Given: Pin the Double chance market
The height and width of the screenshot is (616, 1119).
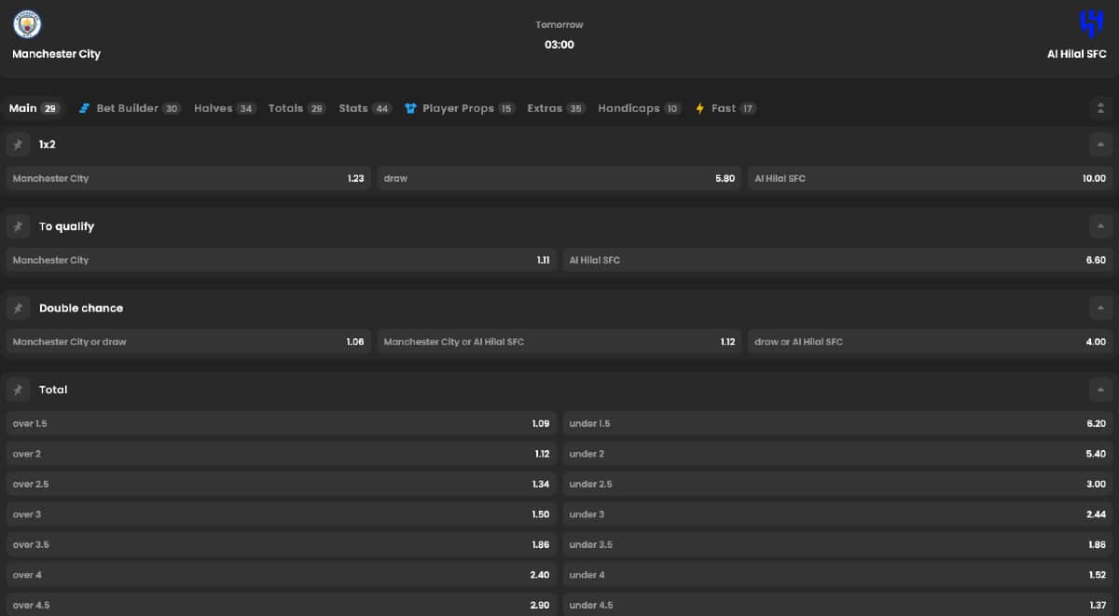Looking at the screenshot, I should (18, 308).
